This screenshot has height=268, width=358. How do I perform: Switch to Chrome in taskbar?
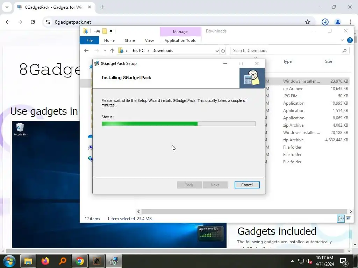tap(79, 261)
